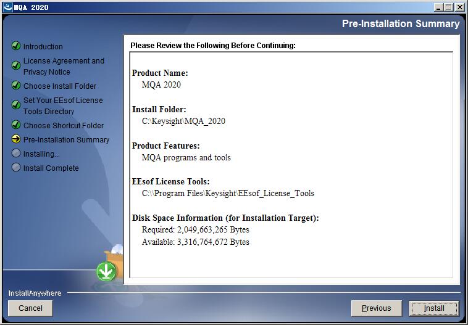Minimize the MQA 2020 installer window
The width and height of the screenshot is (468, 325).
click(x=438, y=7)
